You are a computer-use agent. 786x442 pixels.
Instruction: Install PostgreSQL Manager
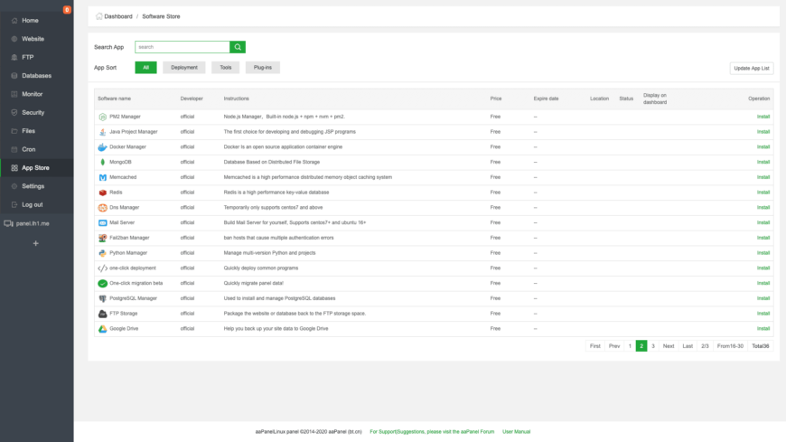coord(763,298)
